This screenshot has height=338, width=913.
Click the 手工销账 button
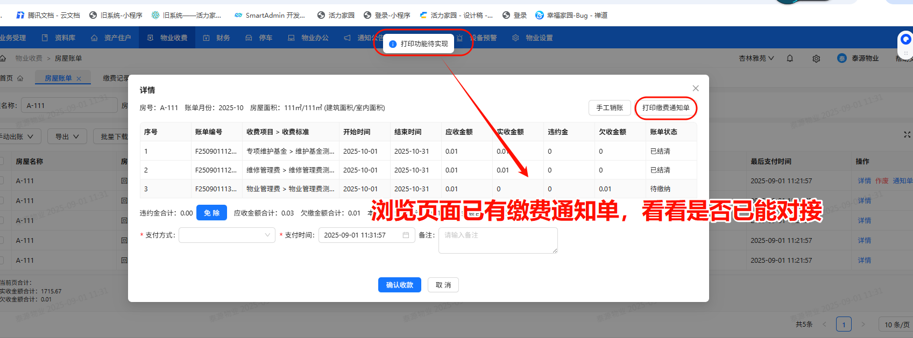[x=609, y=108]
